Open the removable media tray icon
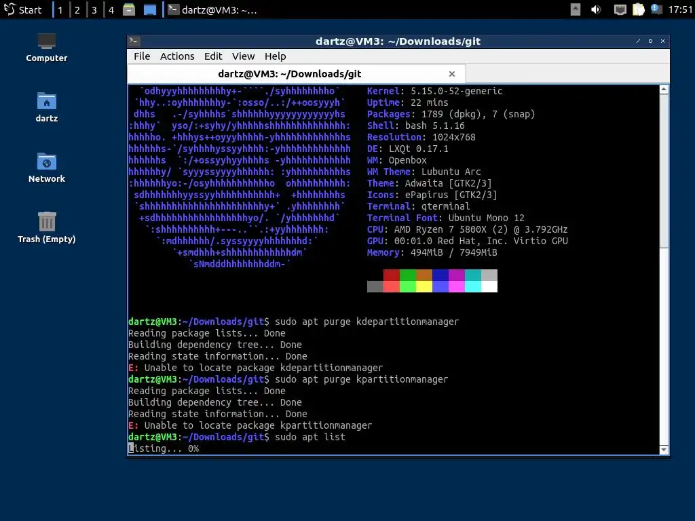Screen dimensions: 695x521 (x=576, y=9)
